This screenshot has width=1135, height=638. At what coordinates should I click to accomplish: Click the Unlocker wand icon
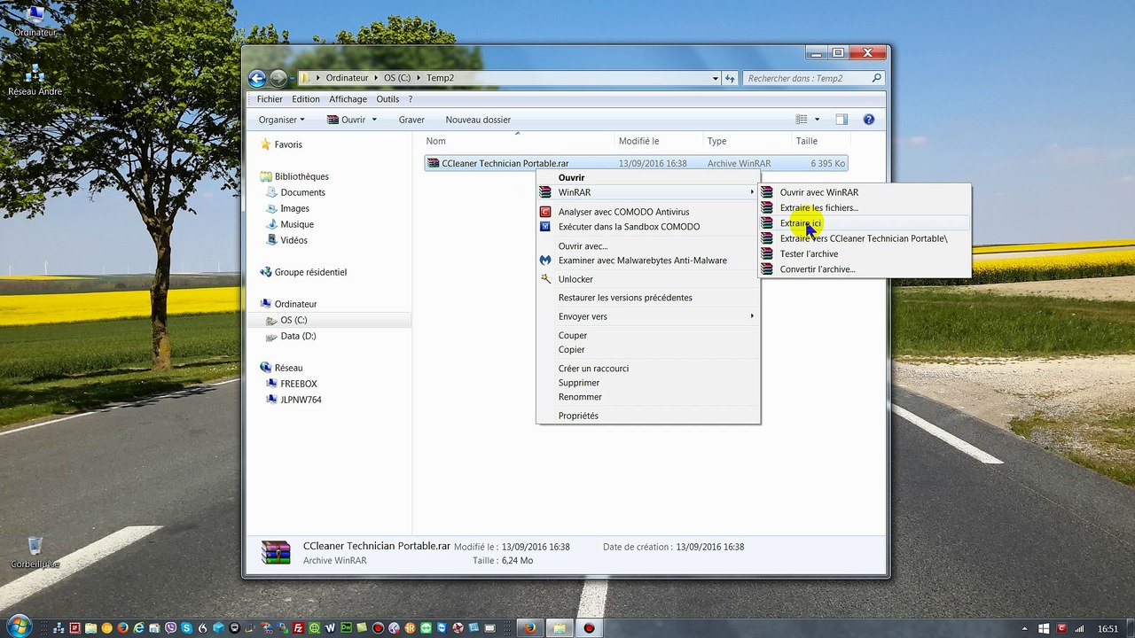545,279
